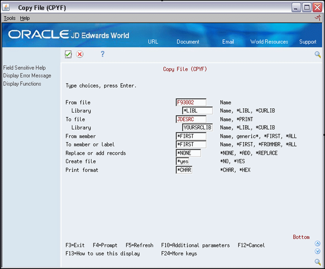Minimize the Copy File window
Viewport: 325px width, 269px height.
[x=296, y=8]
